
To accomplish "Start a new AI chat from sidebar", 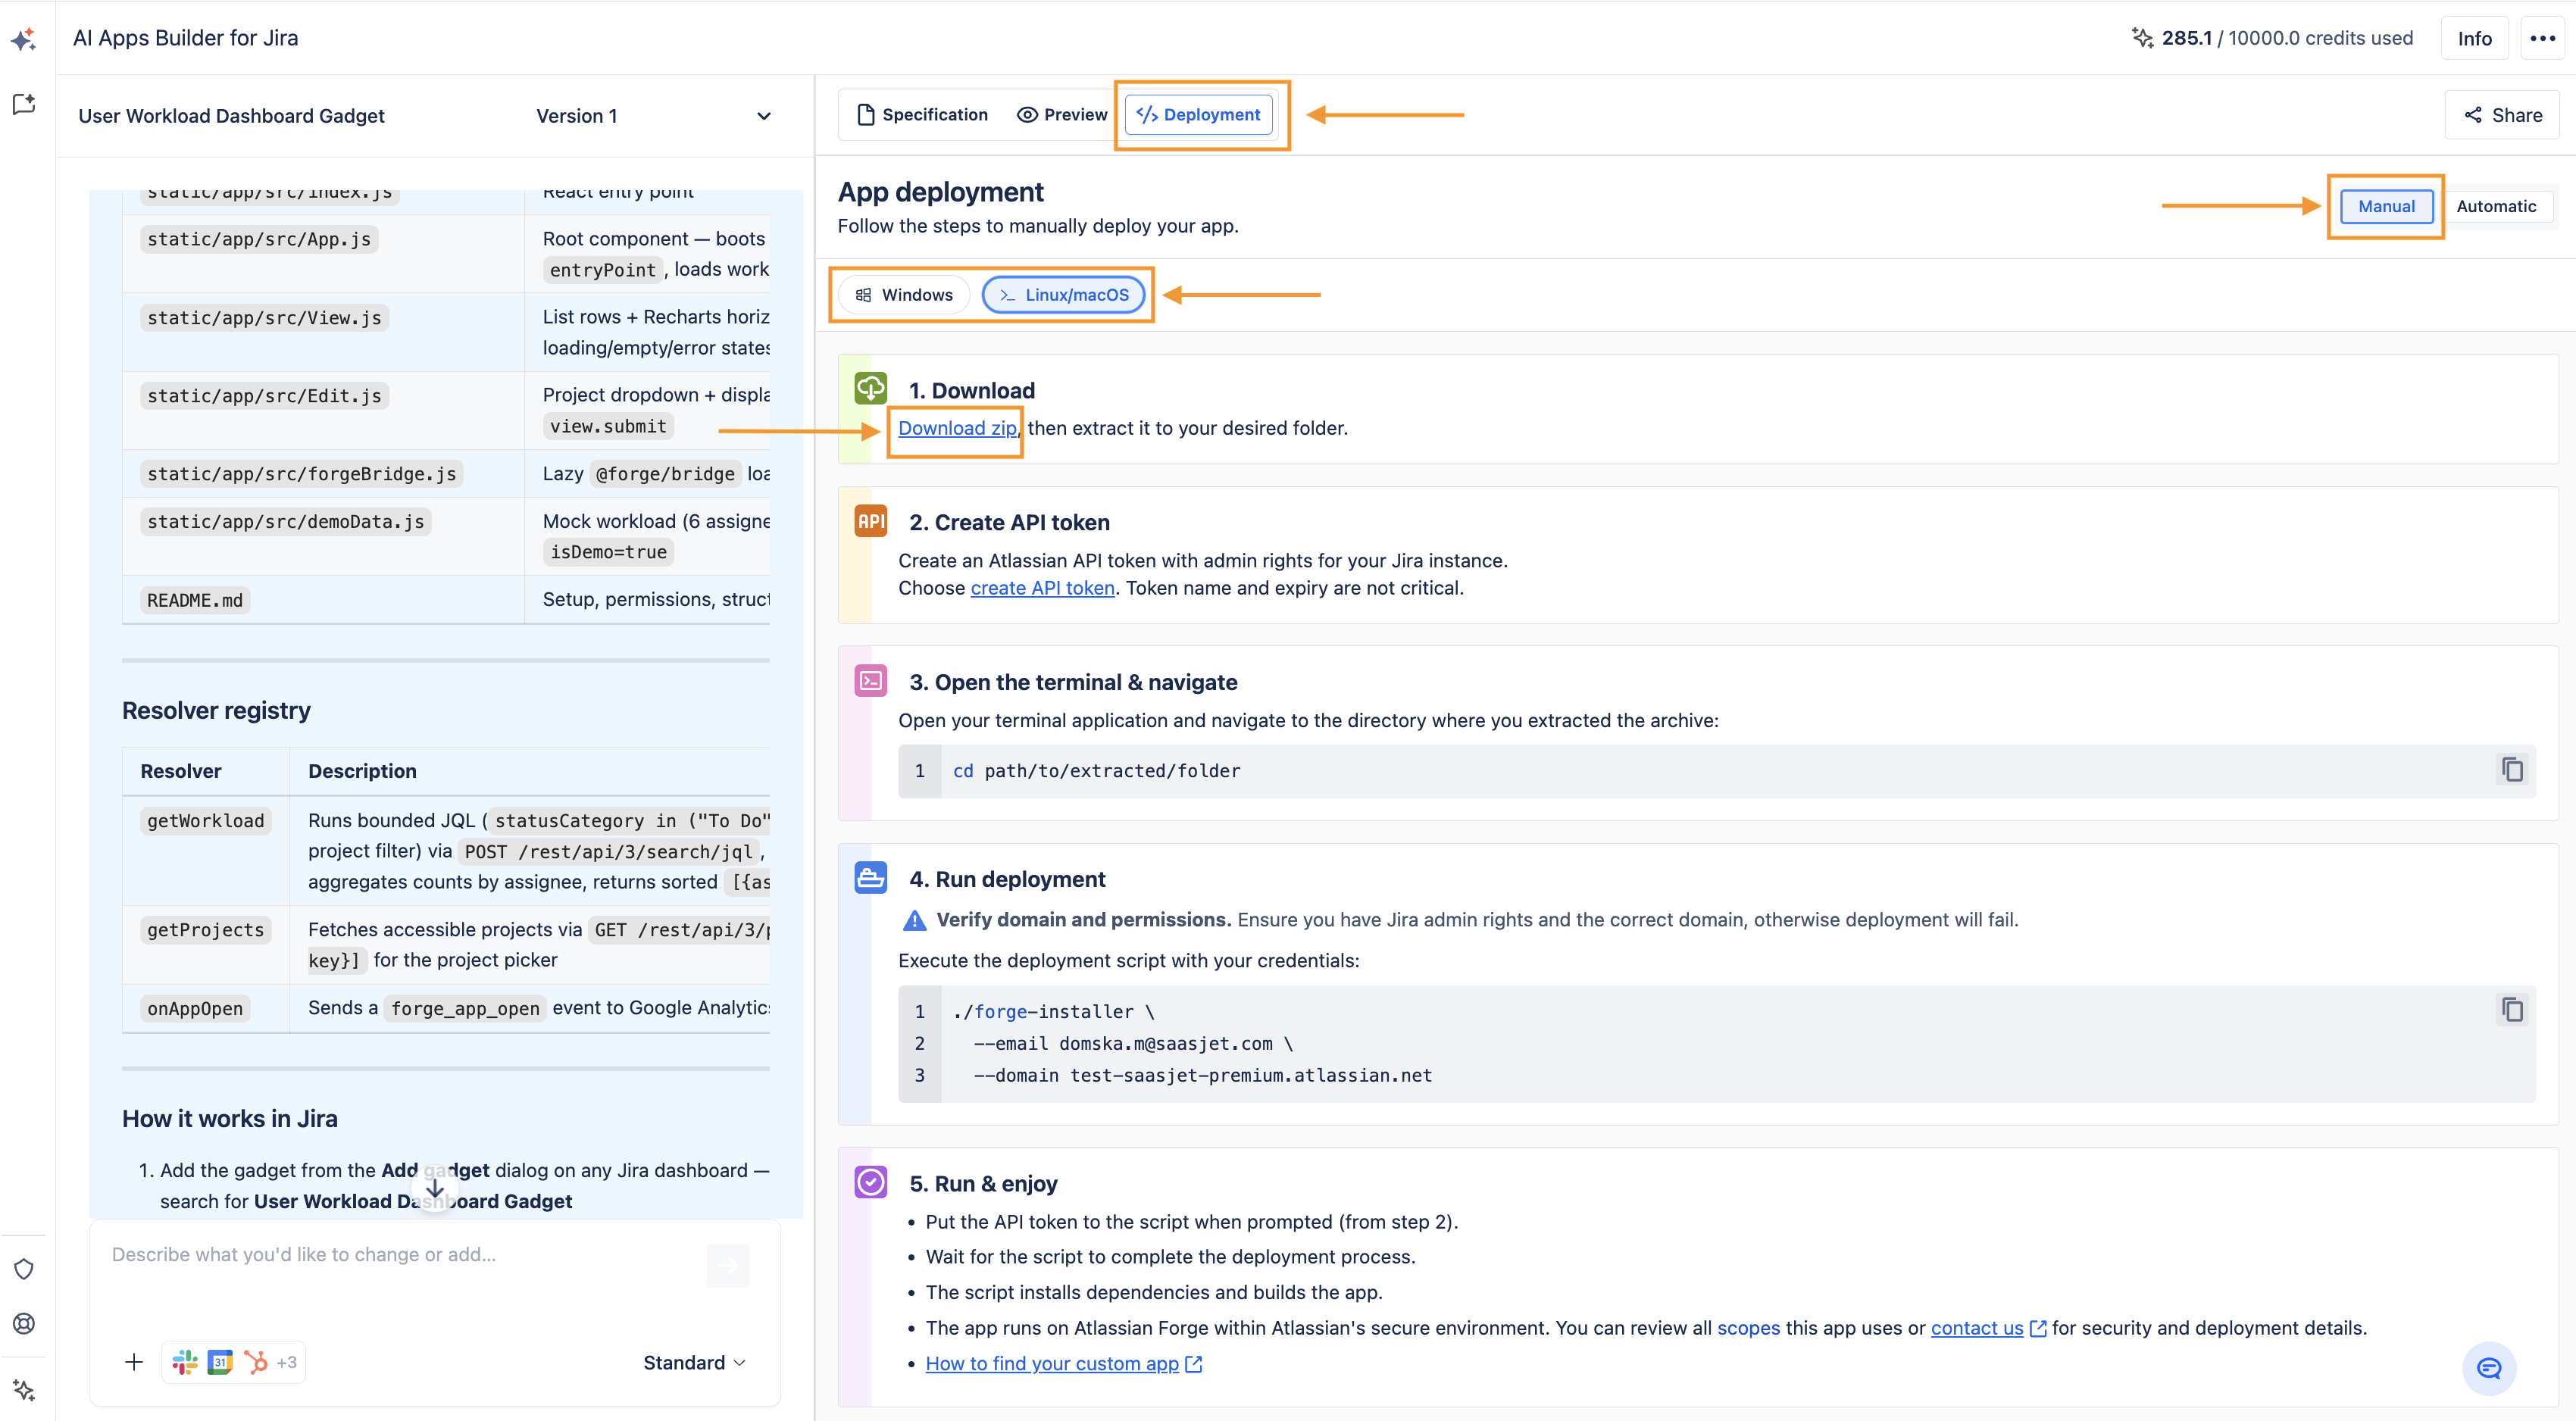I will click(24, 104).
